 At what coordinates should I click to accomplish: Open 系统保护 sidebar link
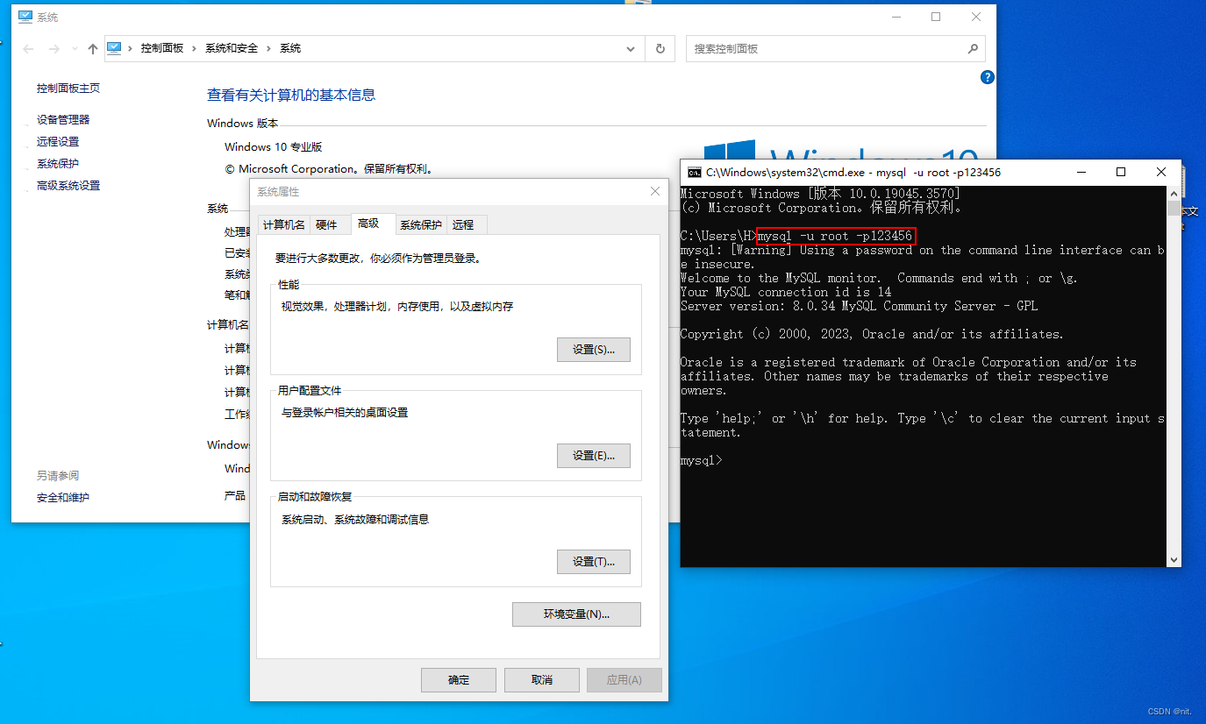coord(58,164)
